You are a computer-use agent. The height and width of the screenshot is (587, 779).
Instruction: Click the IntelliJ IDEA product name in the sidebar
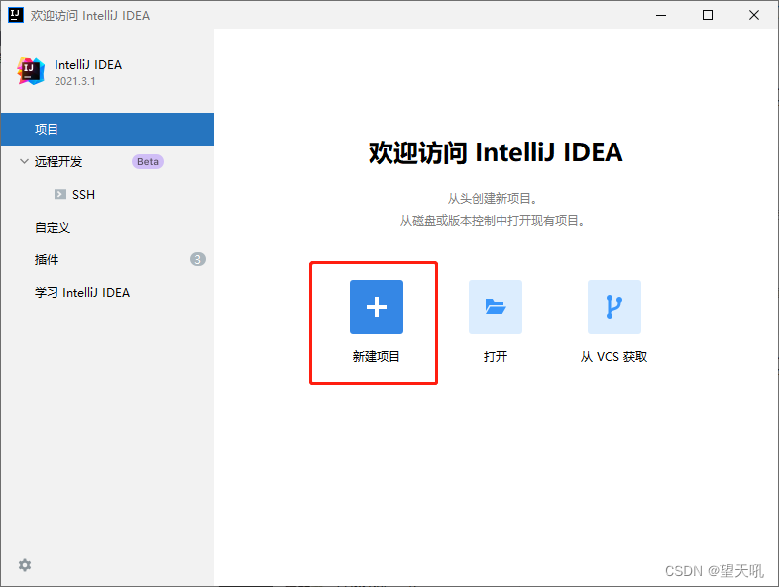[x=88, y=65]
